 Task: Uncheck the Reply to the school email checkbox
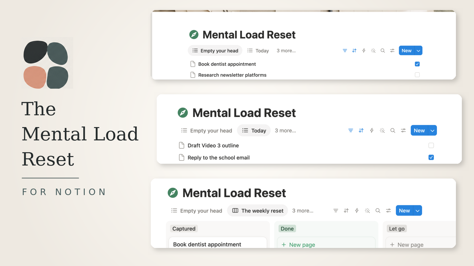(x=431, y=157)
